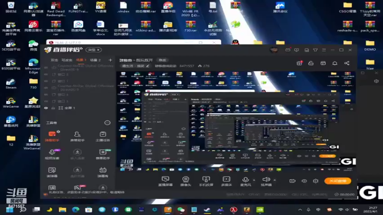Click the 中 input method indicator in the tray
Image resolution: width=383 pixels, height=215 pixels.
tap(318, 210)
